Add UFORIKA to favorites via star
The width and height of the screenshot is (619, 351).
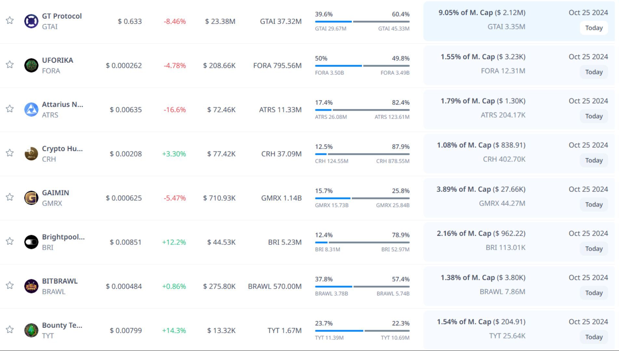(x=10, y=65)
